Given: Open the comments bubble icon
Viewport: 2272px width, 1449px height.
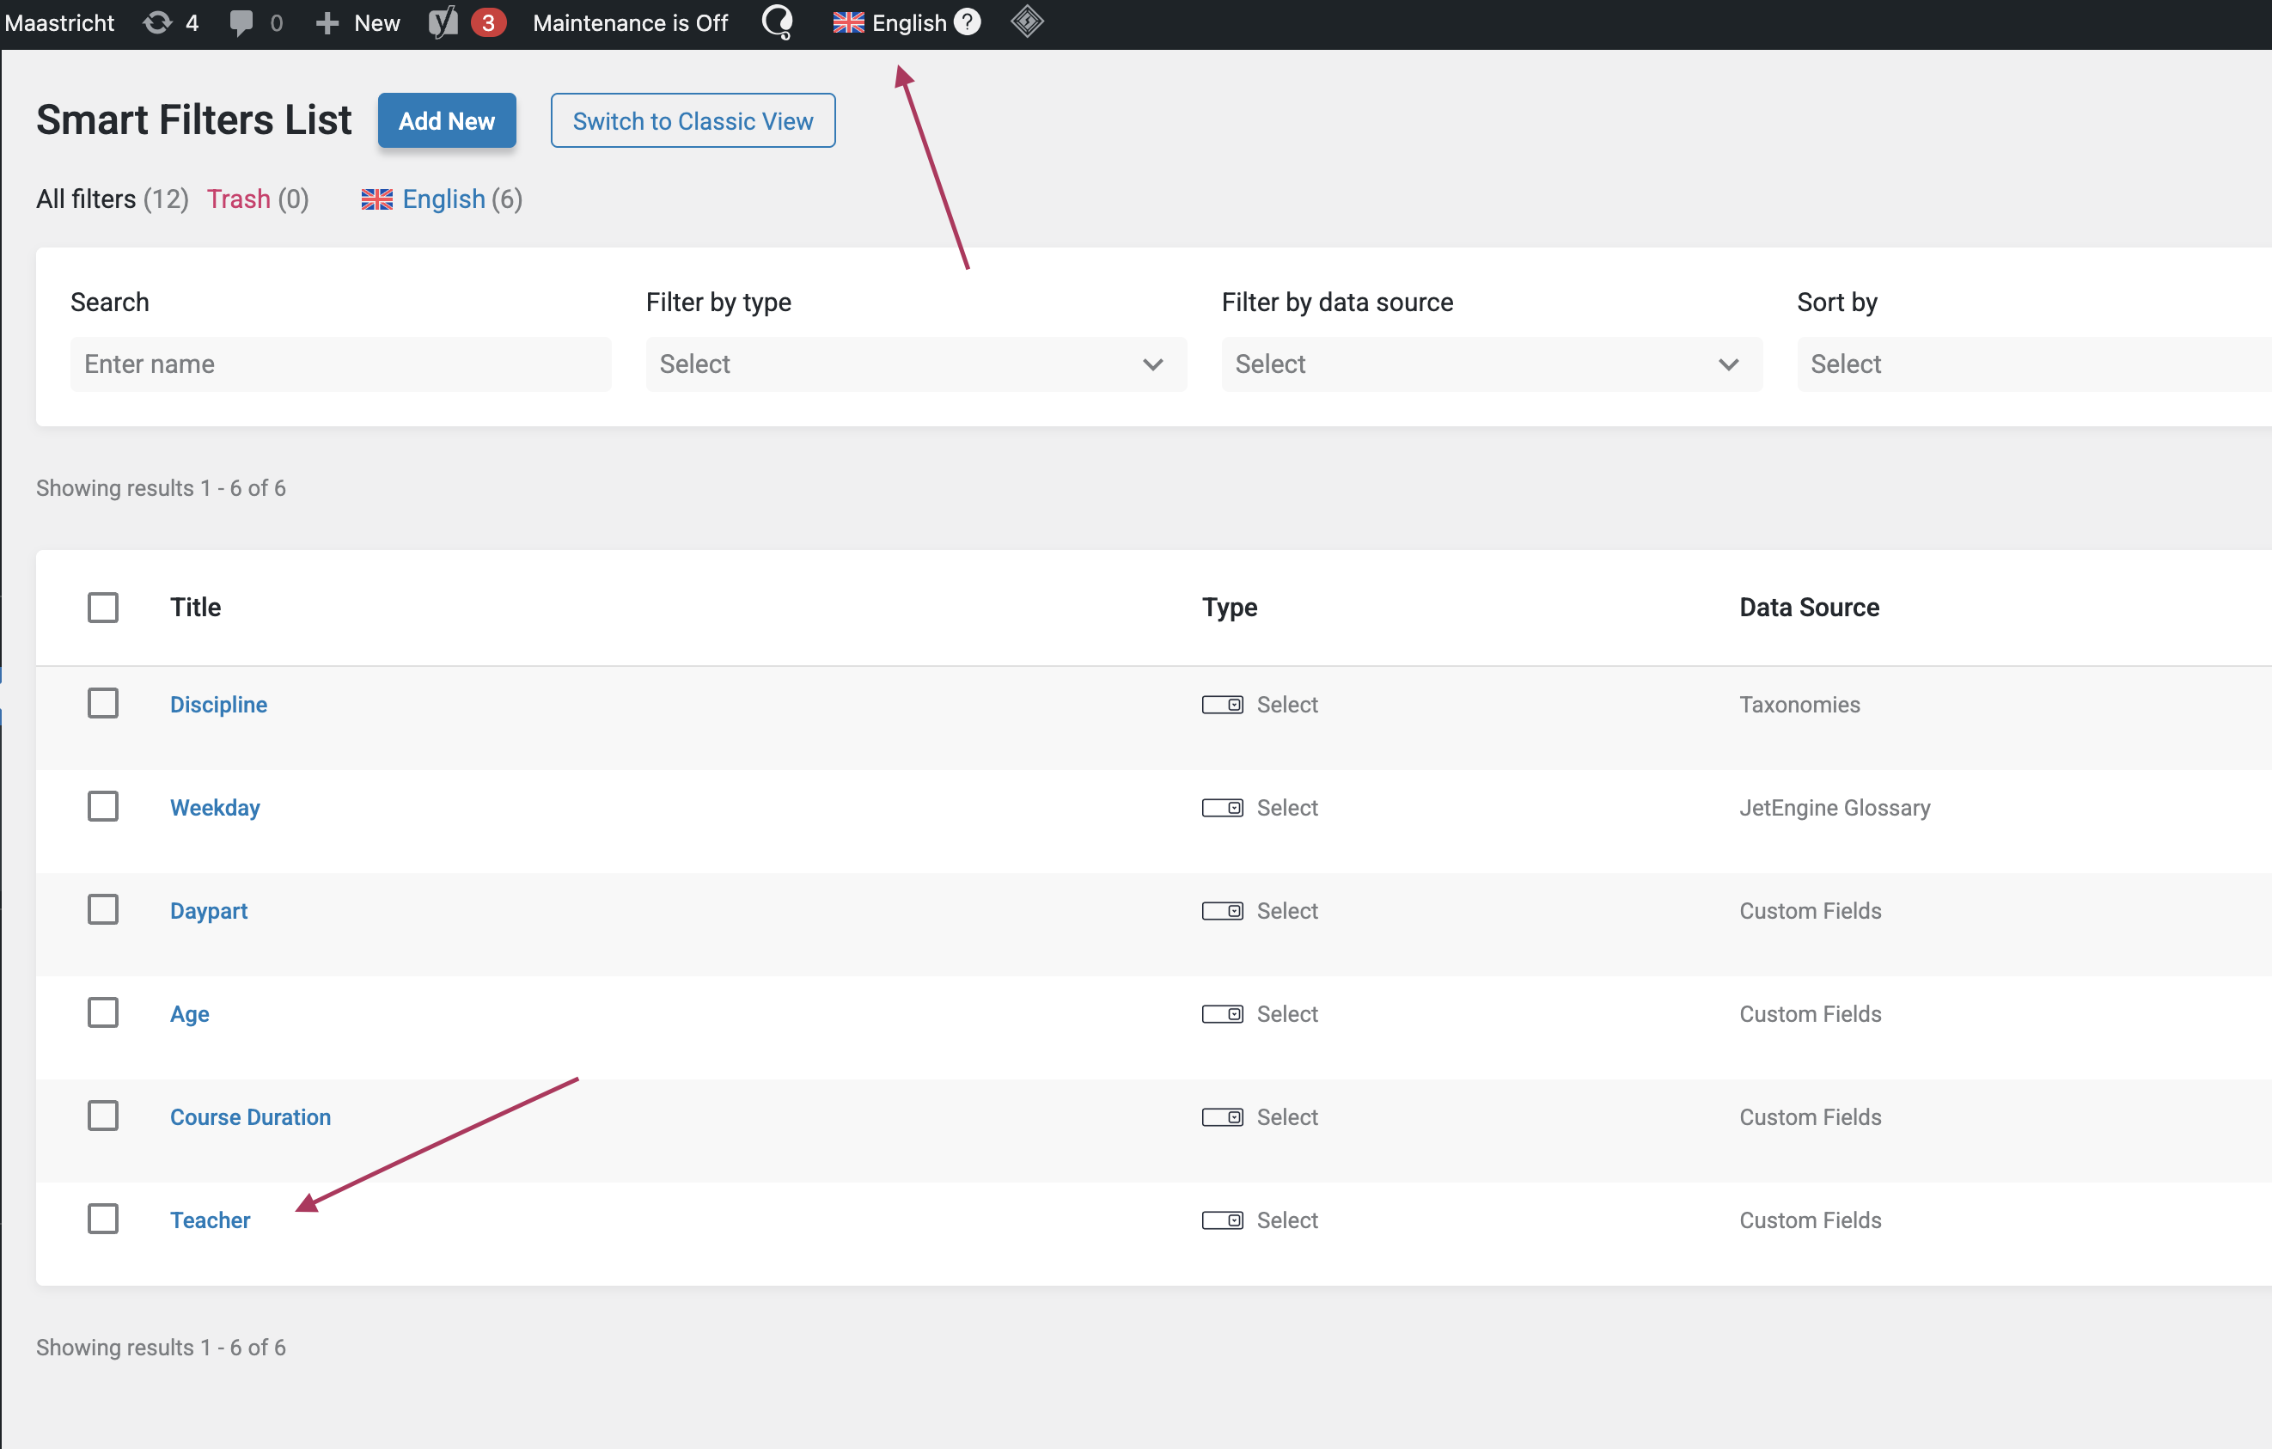Looking at the screenshot, I should click(241, 22).
